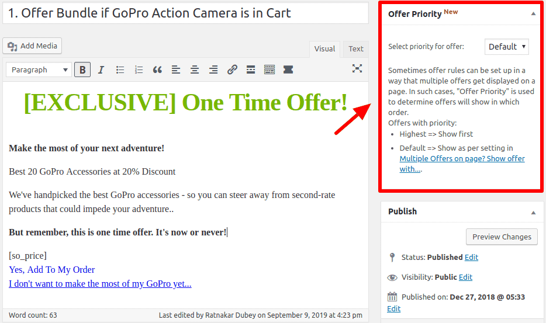Collapse the Publish panel

pos(533,211)
